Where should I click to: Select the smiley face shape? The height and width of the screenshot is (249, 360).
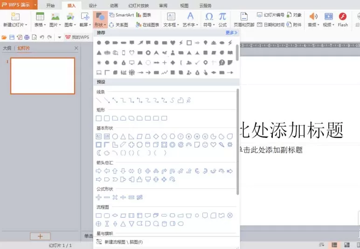205,145
